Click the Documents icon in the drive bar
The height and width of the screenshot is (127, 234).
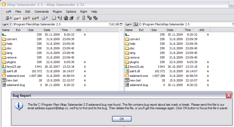(x=54, y=18)
